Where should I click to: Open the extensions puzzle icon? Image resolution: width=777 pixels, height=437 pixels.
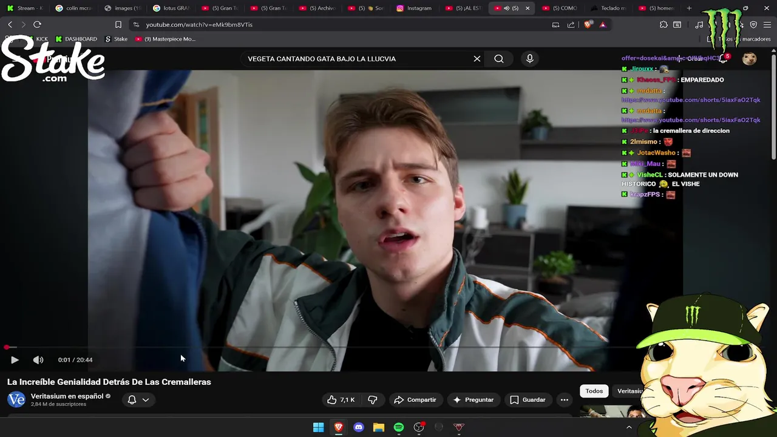click(x=663, y=25)
